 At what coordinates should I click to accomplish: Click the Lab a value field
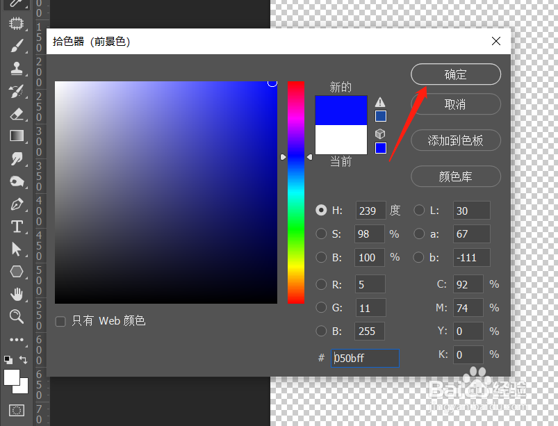click(472, 234)
